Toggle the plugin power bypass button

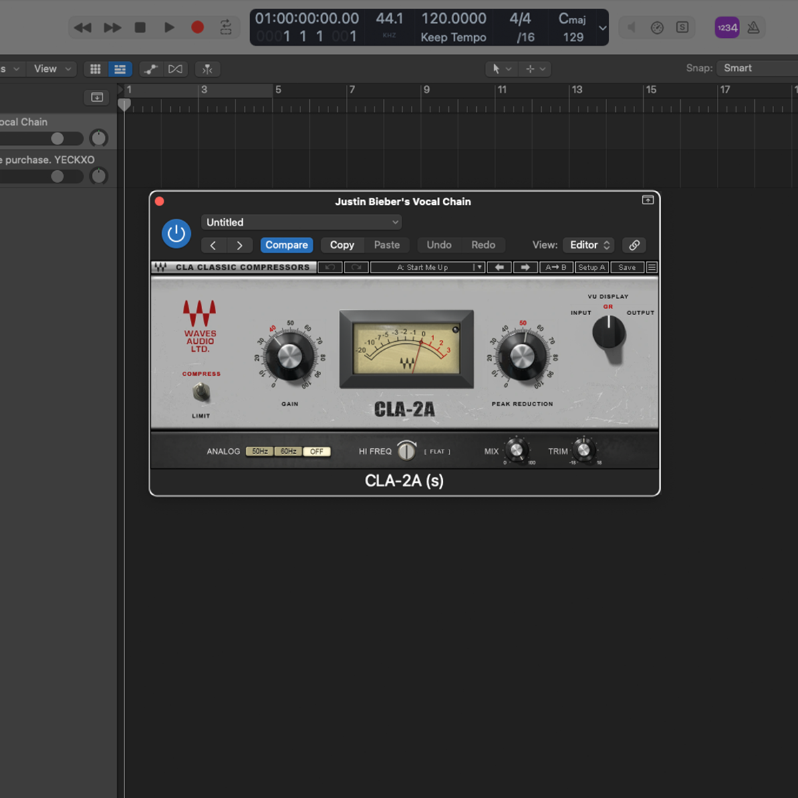click(x=176, y=233)
